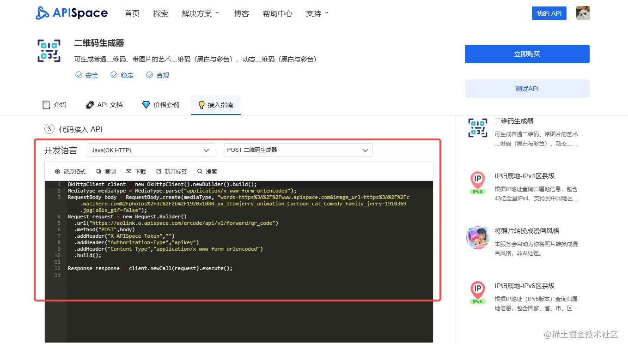The height and width of the screenshot is (349, 628).
Task: Click the .build(); code line 10
Action: 87,255
